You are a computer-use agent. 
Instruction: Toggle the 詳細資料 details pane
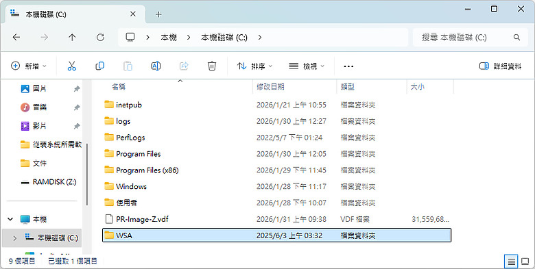(501, 66)
